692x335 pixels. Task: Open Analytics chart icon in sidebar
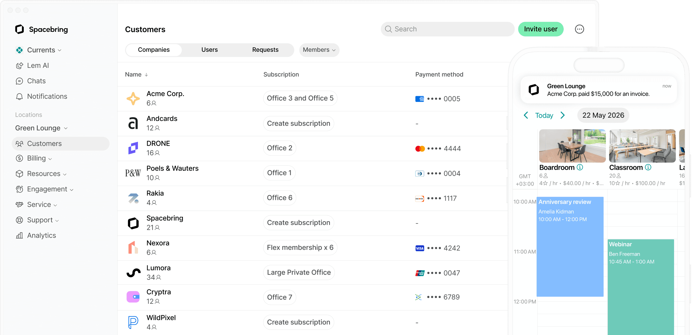click(20, 236)
